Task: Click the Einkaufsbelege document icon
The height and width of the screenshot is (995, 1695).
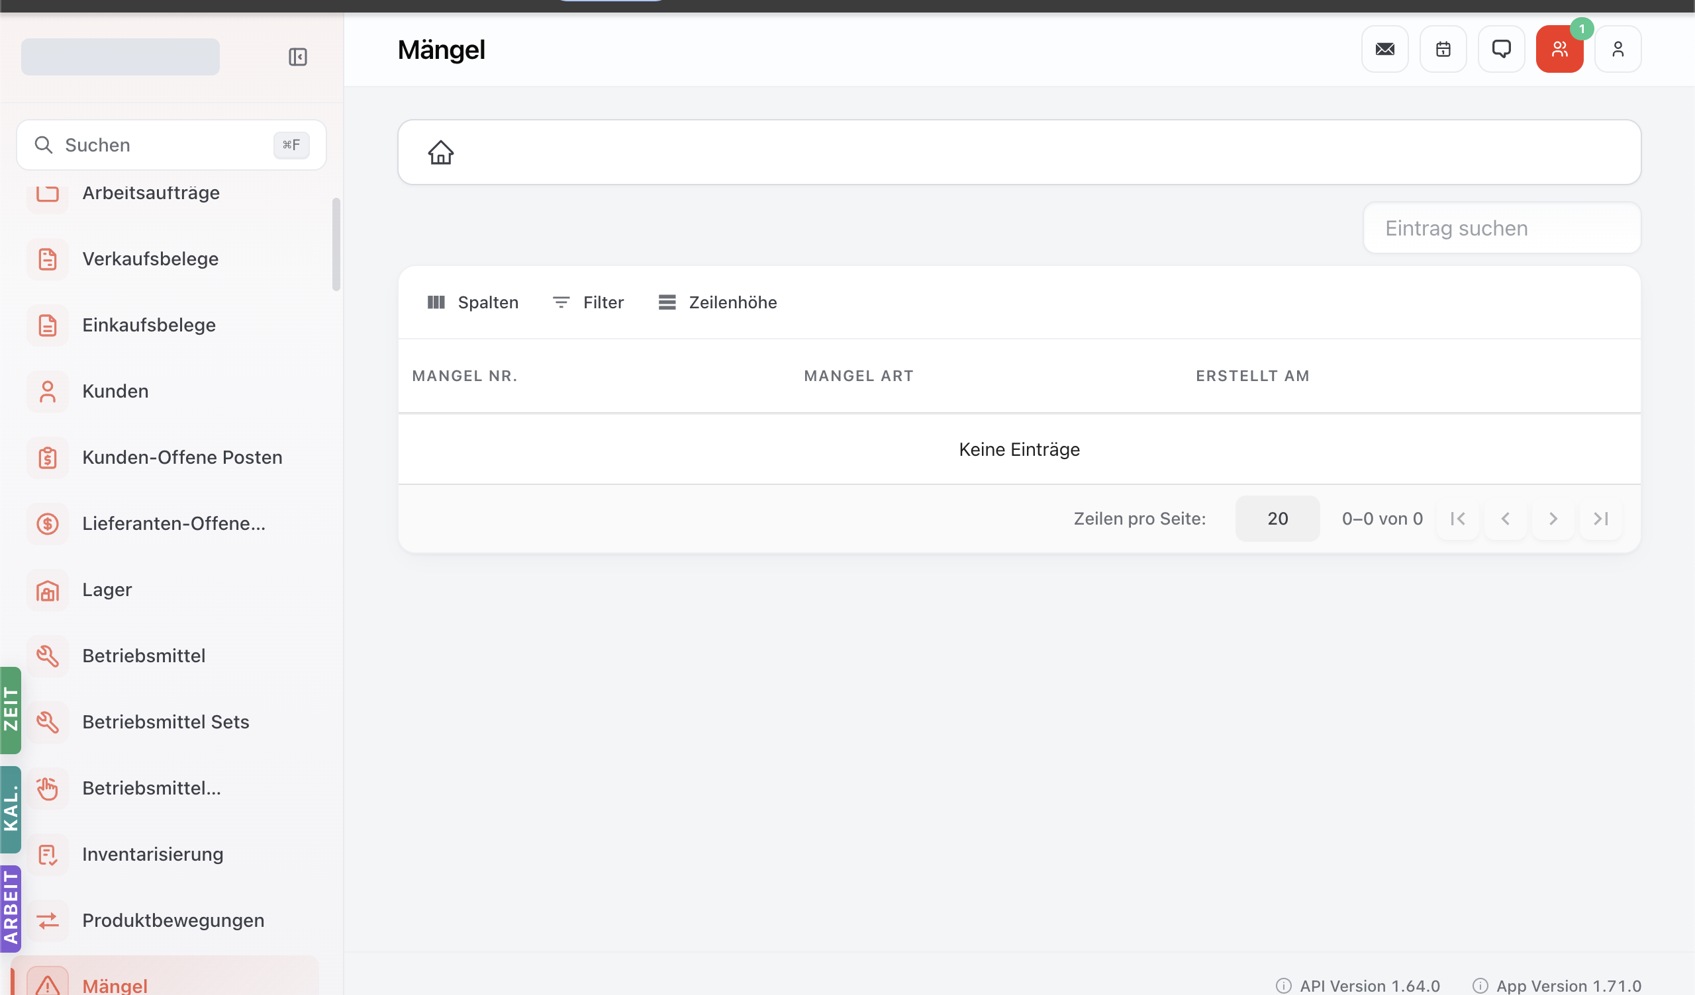Action: click(x=48, y=325)
